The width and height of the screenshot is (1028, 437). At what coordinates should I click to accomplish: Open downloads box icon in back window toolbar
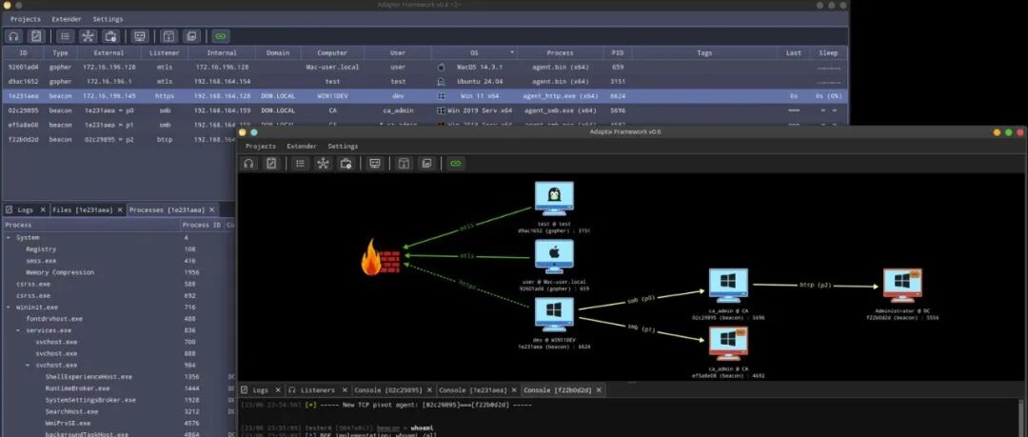tap(168, 36)
